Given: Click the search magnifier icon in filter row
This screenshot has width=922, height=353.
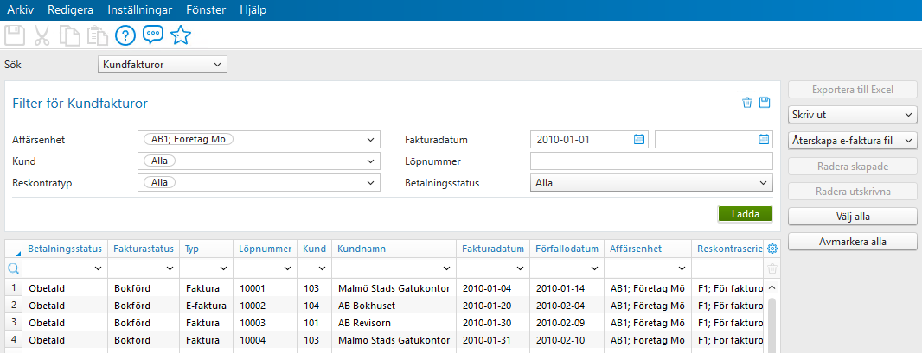Looking at the screenshot, I should [13, 268].
